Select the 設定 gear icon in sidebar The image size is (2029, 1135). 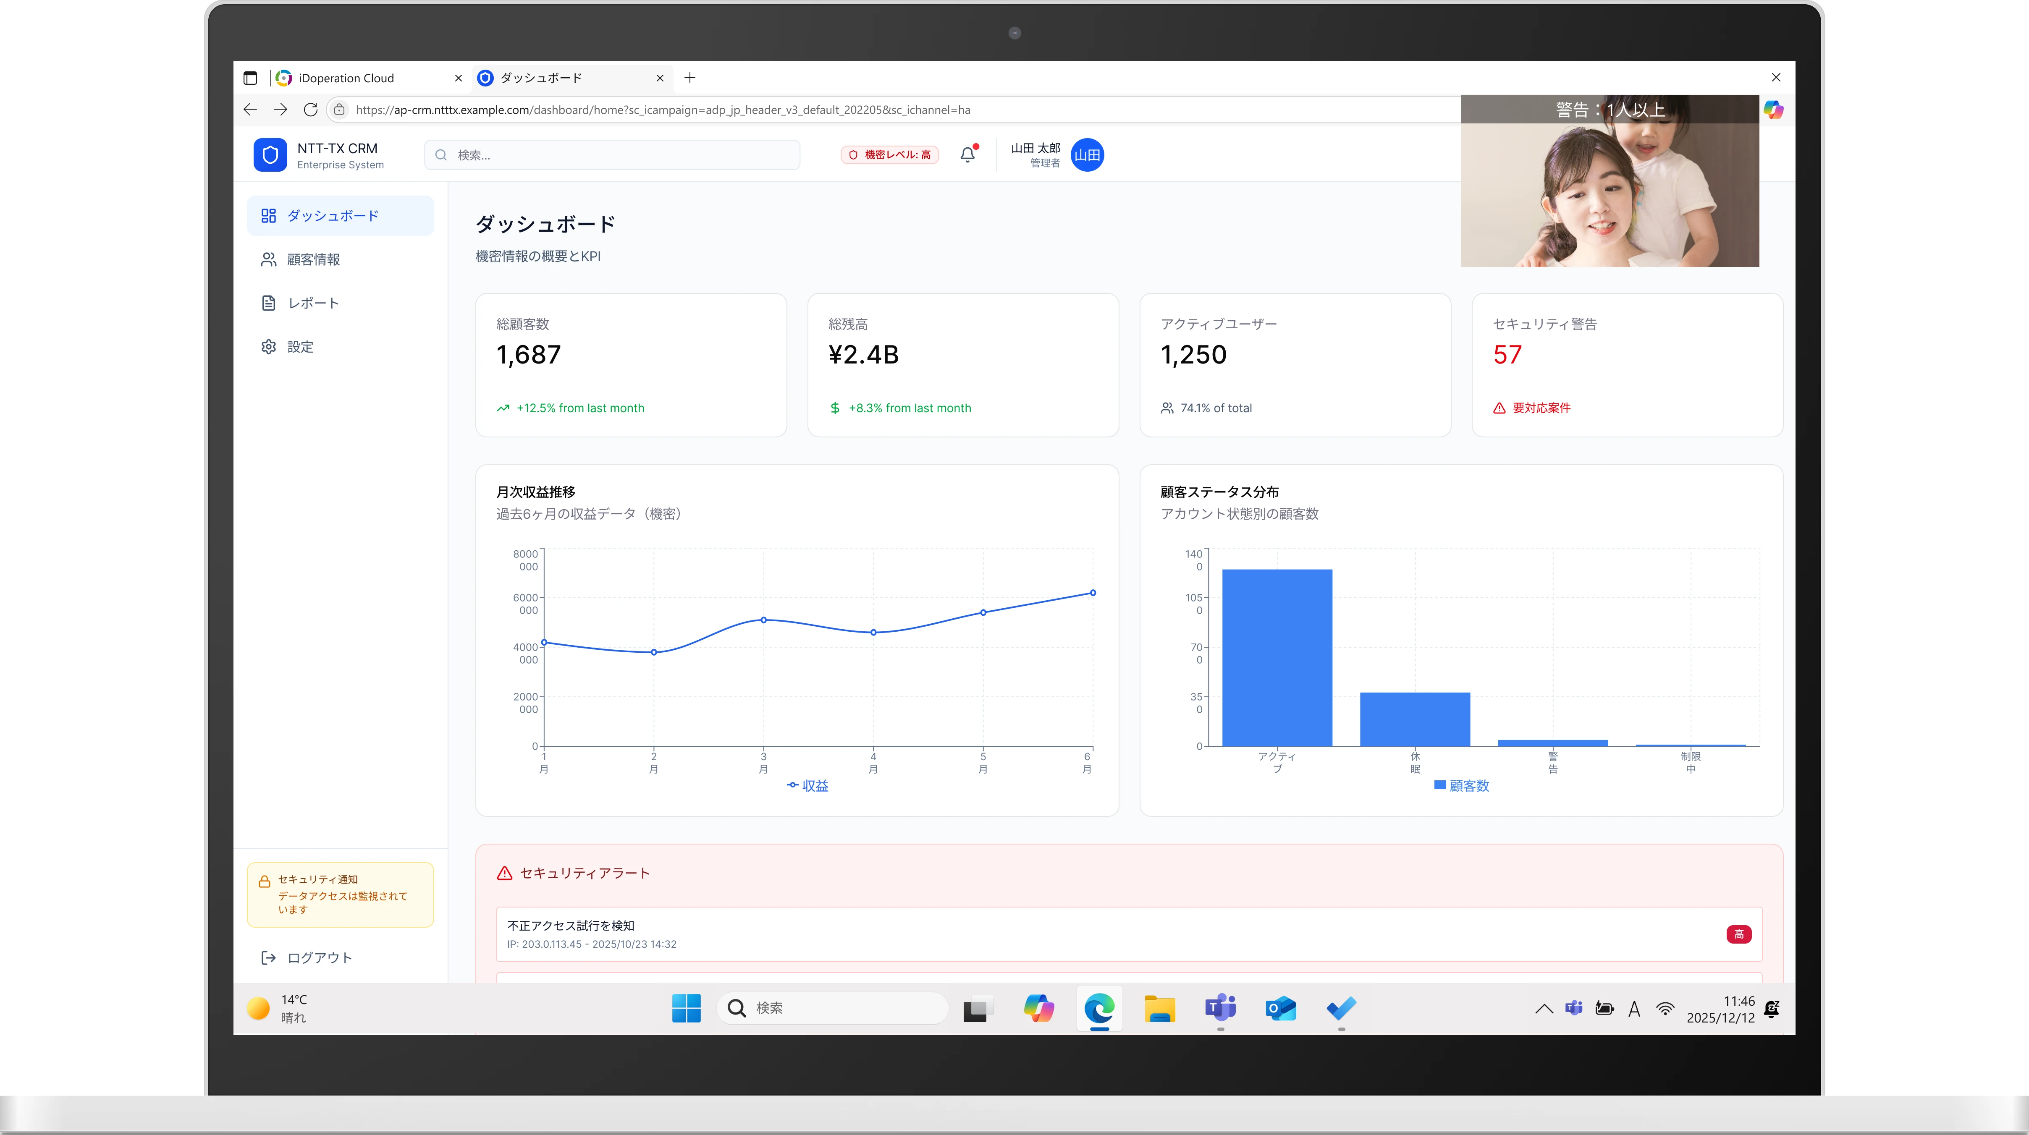pos(269,346)
